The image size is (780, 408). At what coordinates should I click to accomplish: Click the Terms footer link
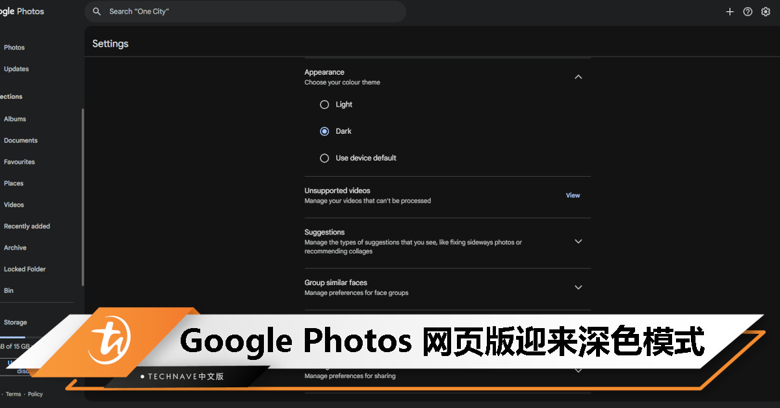pos(14,394)
